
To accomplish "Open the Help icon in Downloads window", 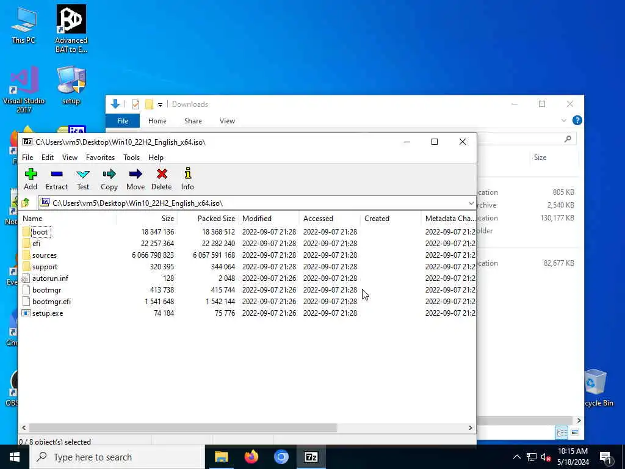I will point(577,120).
